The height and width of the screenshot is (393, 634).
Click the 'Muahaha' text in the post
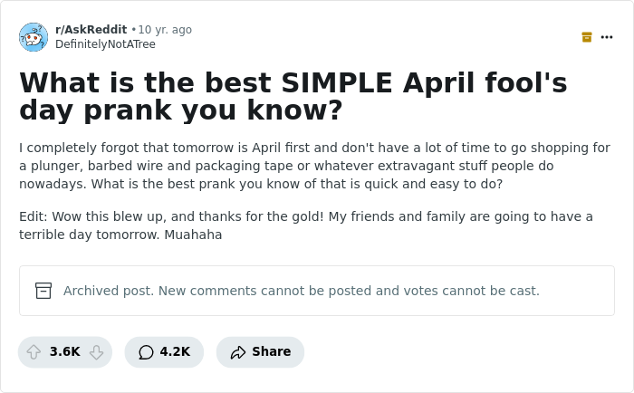click(x=193, y=235)
